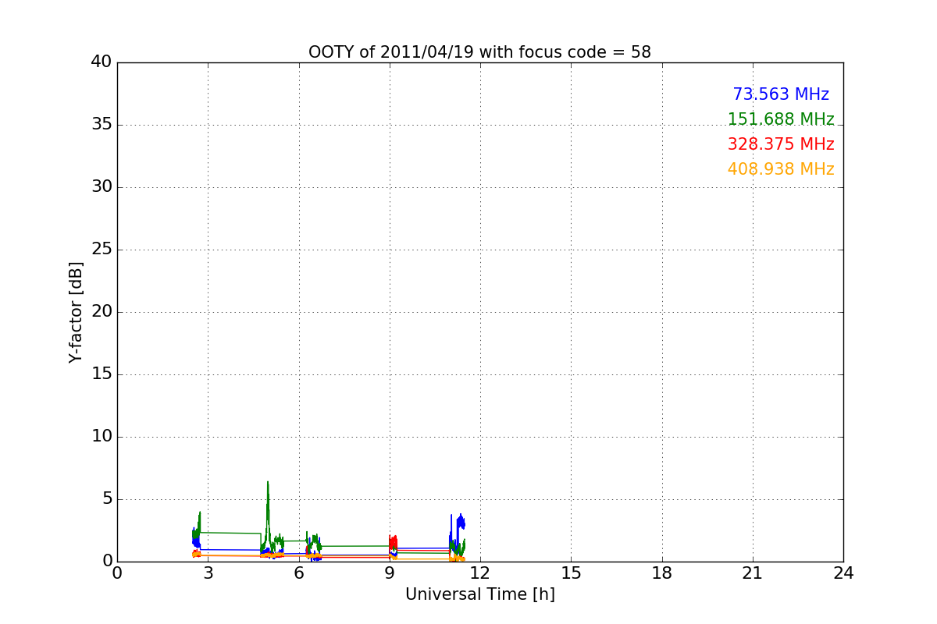Click the tall green peak near 5 h
Image resolution: width=937 pixels, height=624 pixels.
(268, 515)
